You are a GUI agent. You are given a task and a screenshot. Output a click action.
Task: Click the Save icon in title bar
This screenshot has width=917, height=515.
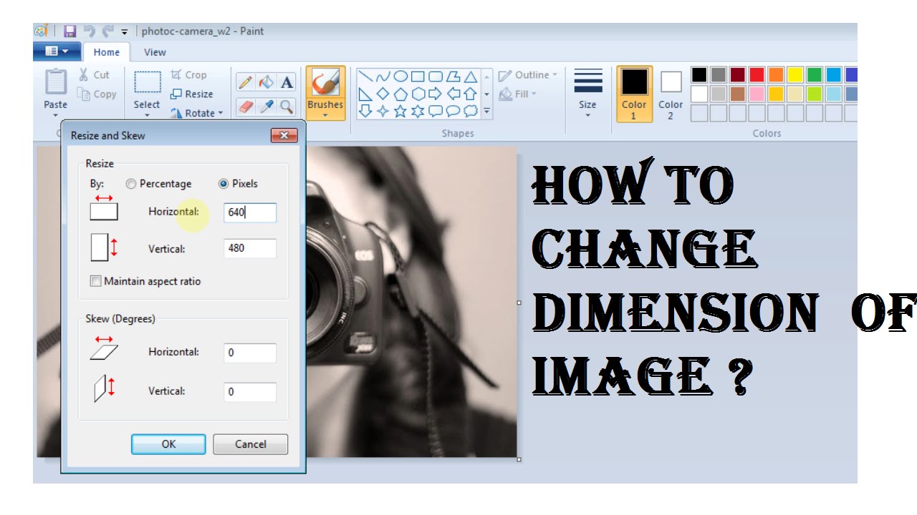pyautogui.click(x=69, y=31)
